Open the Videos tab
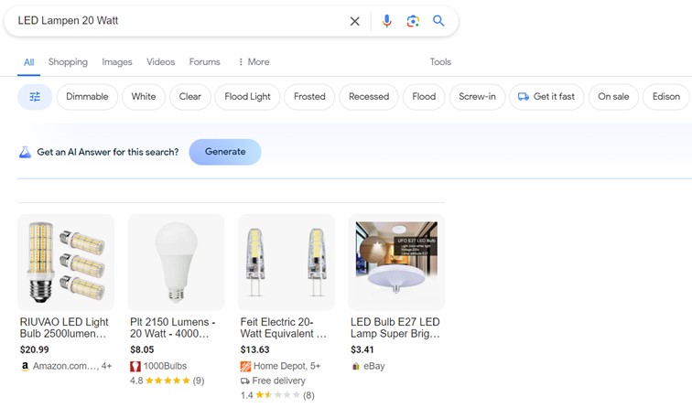This screenshot has width=692, height=408. [161, 62]
